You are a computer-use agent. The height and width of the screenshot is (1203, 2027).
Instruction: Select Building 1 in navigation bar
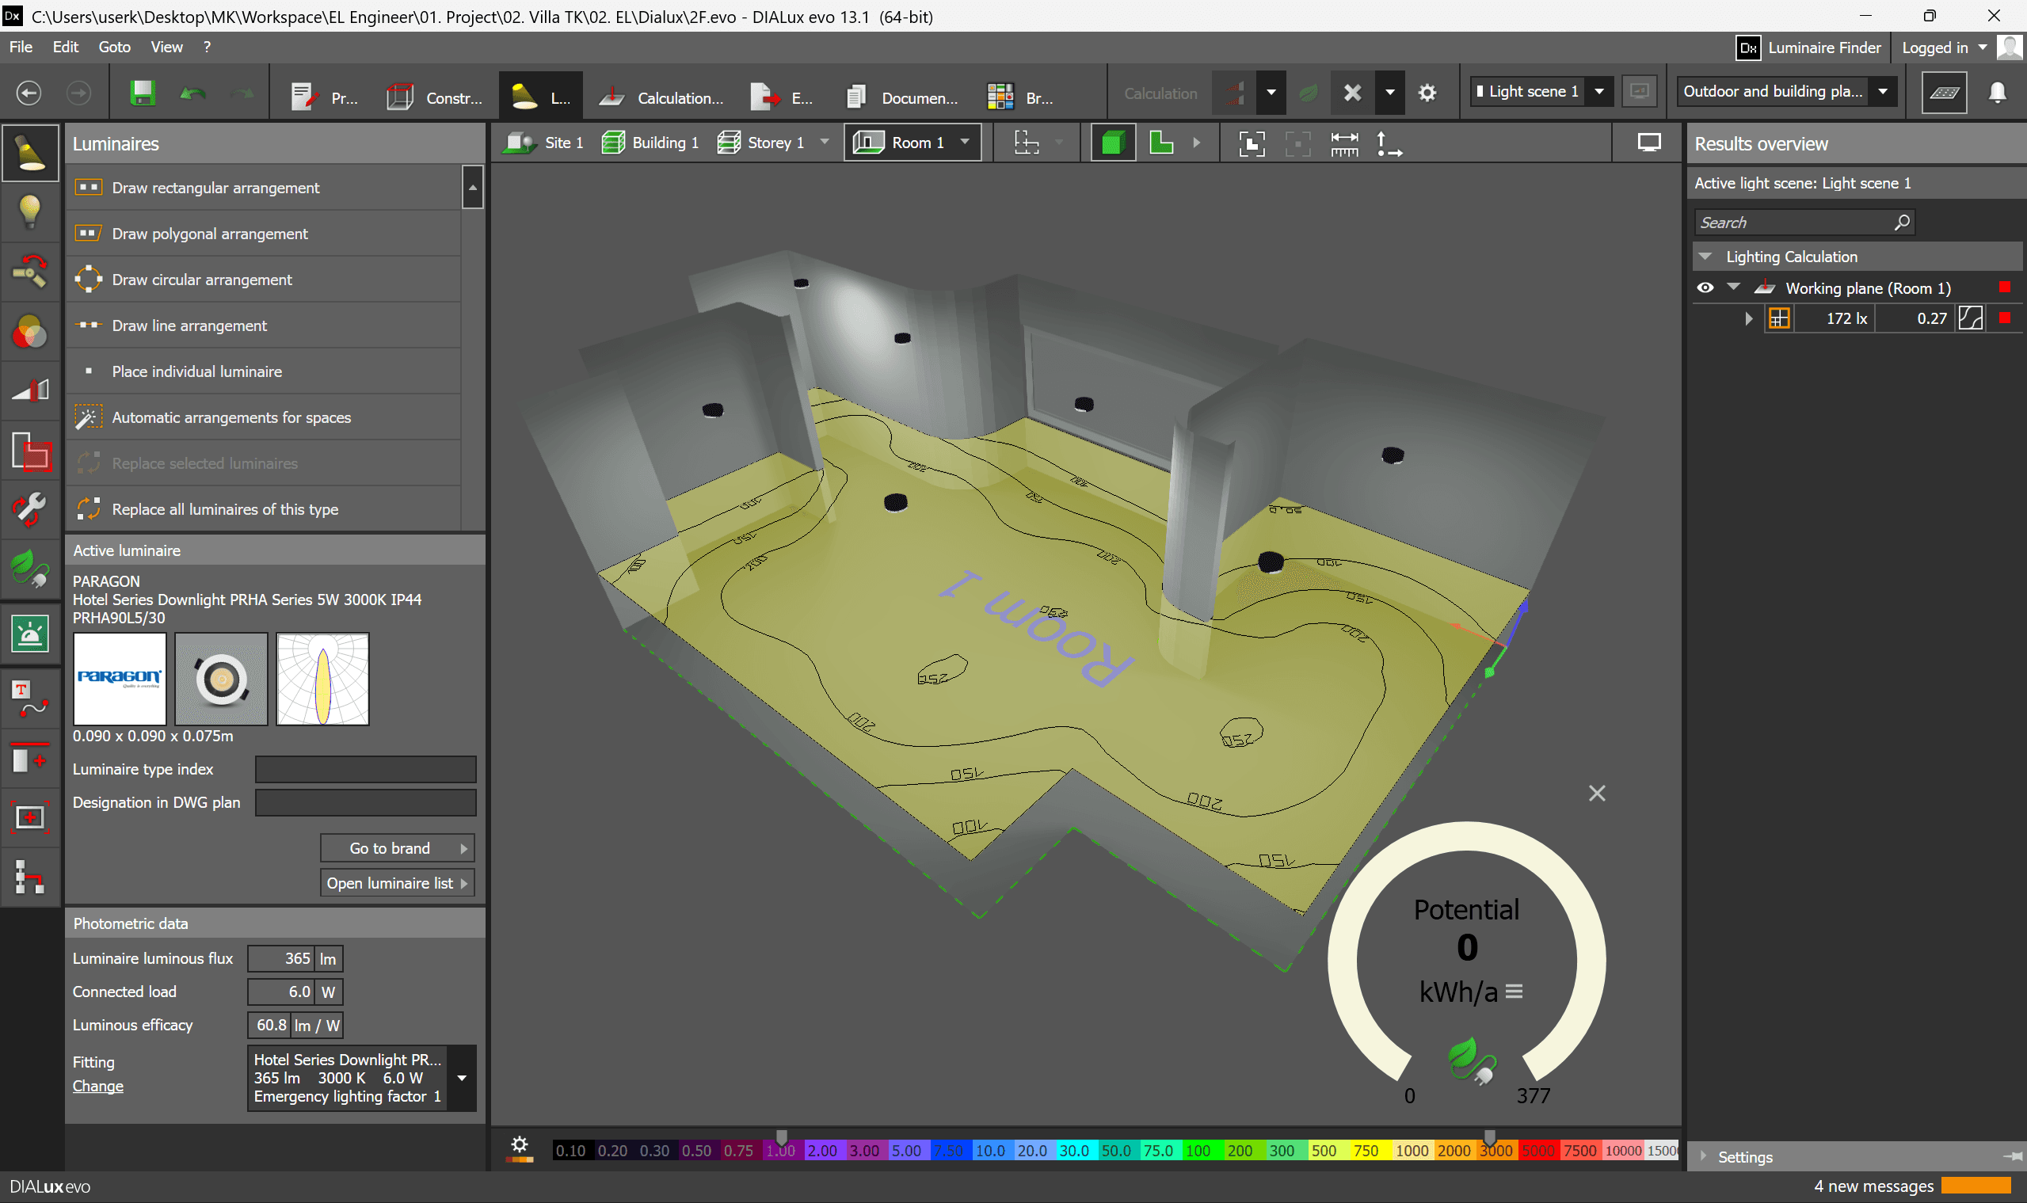pyautogui.click(x=650, y=143)
